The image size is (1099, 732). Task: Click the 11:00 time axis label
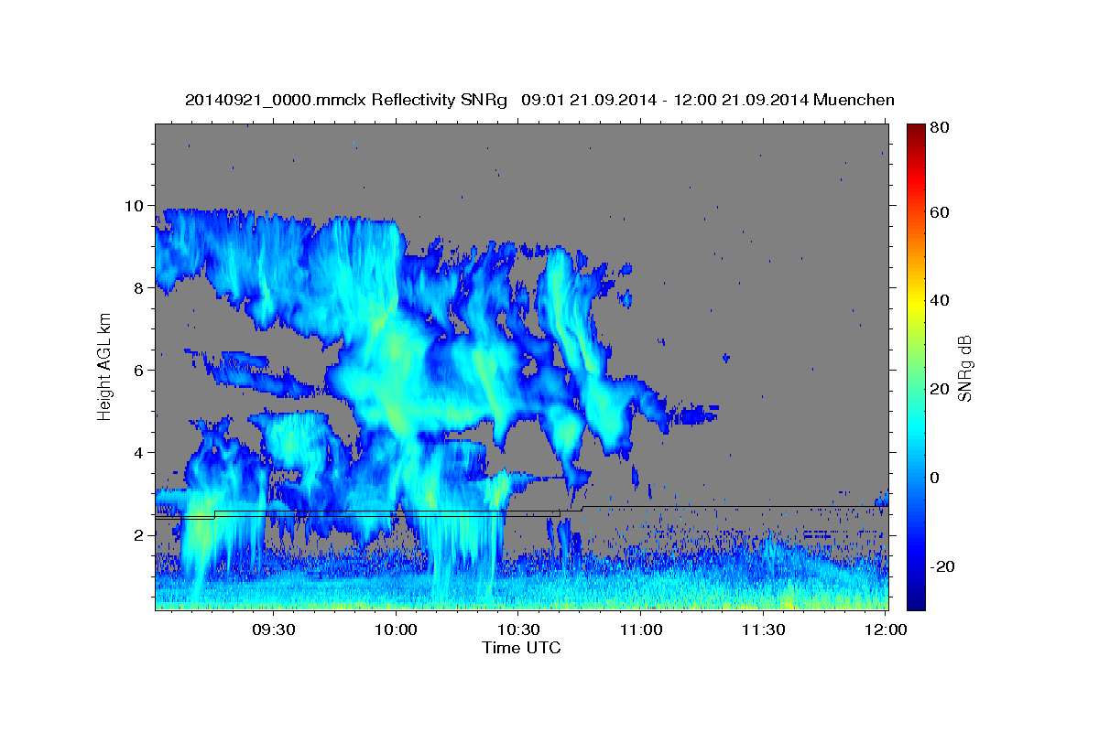click(641, 630)
